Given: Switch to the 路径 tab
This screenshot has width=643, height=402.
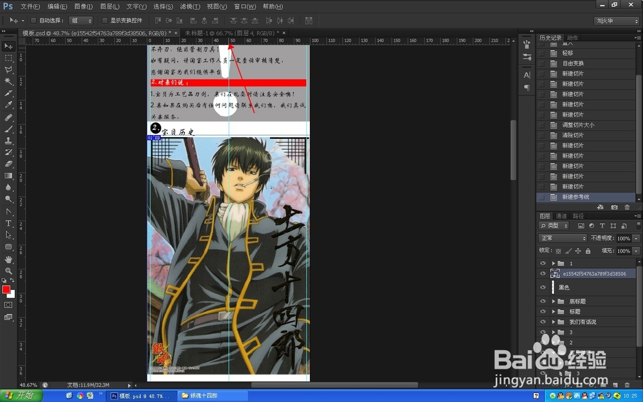Looking at the screenshot, I should (x=578, y=215).
